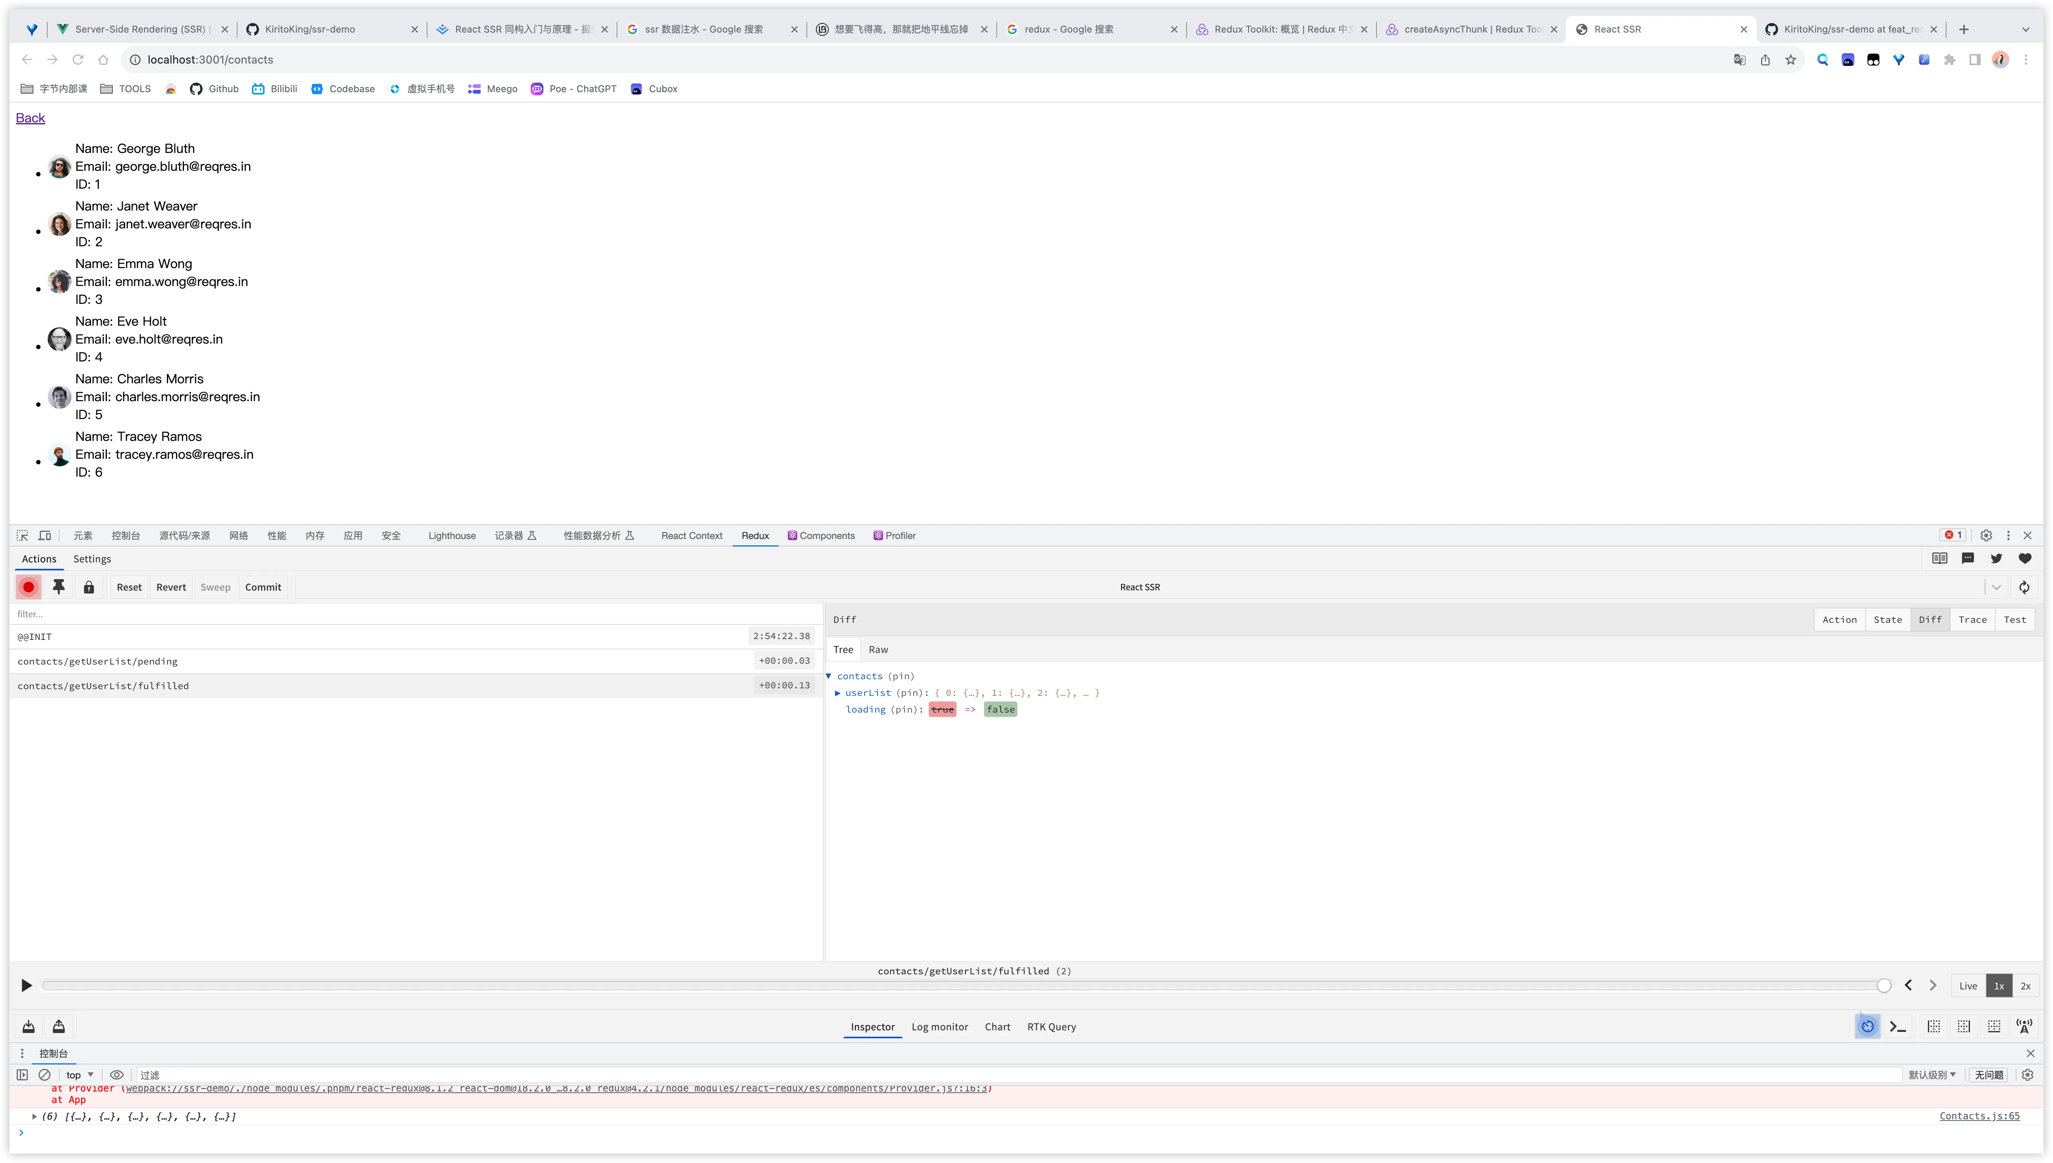Screen dimensions: 2053x1163
Task: Toggle the Live playback mode button
Action: click(x=1968, y=986)
